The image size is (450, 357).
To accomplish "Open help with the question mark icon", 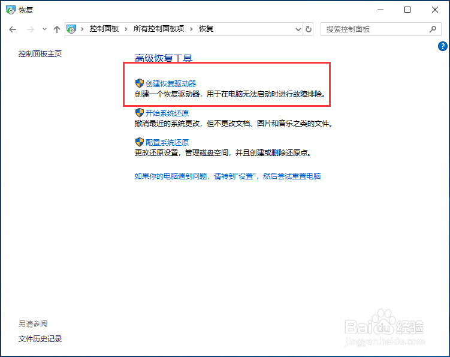I will pos(443,46).
